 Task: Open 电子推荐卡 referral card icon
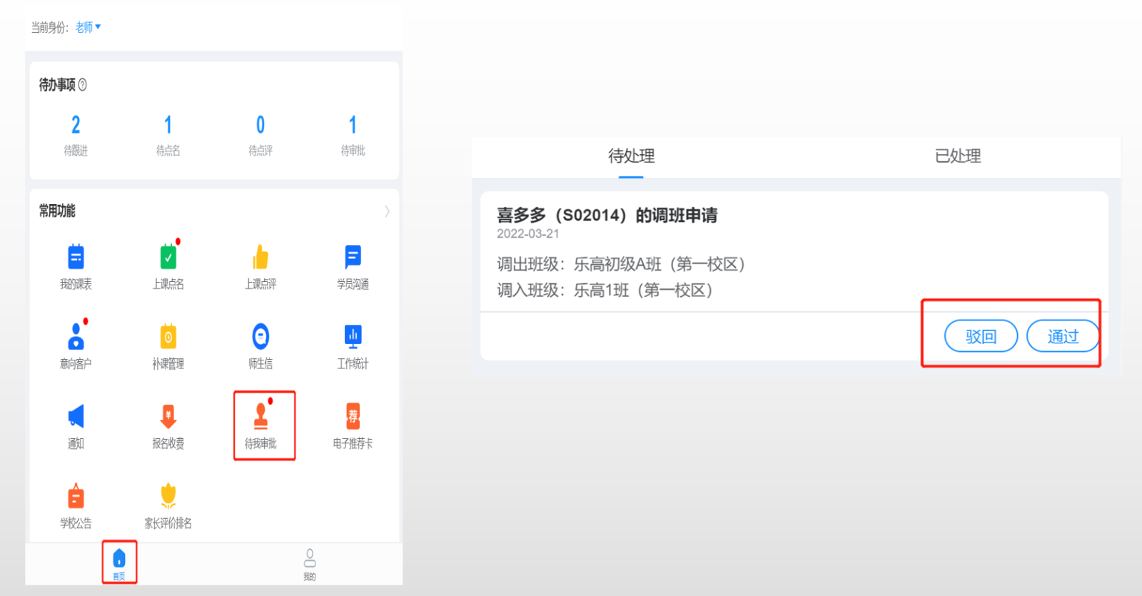[x=353, y=416]
